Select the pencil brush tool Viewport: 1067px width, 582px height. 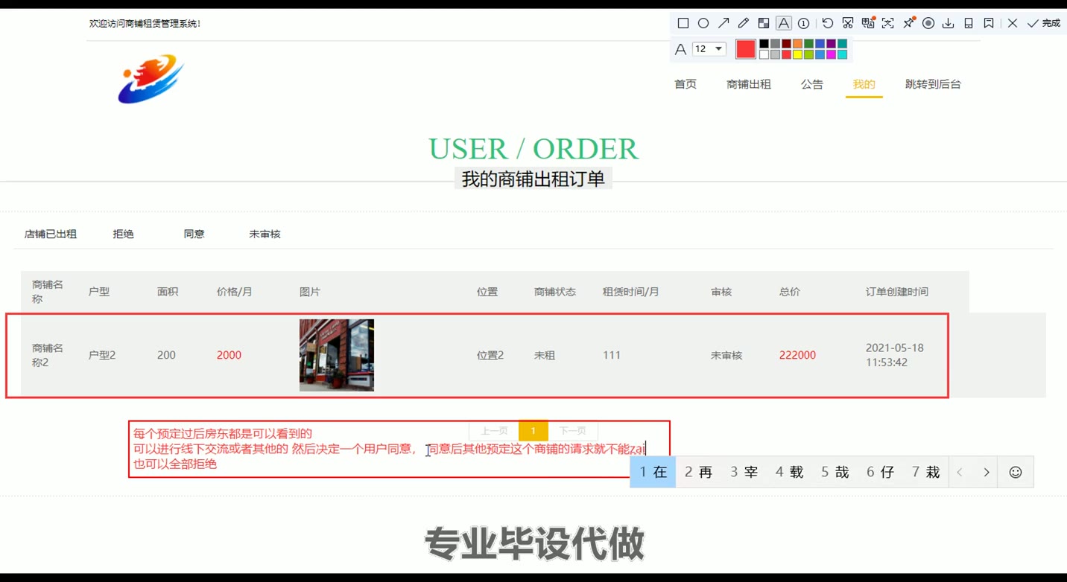point(744,23)
